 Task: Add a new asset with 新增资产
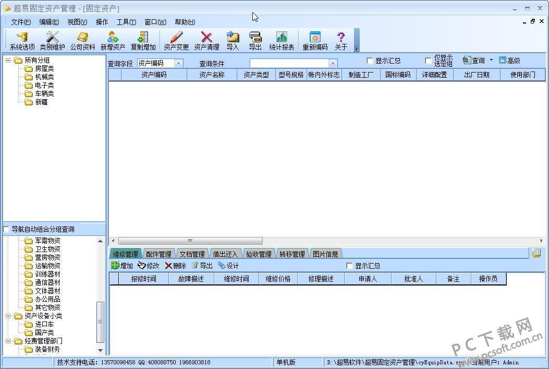113,41
